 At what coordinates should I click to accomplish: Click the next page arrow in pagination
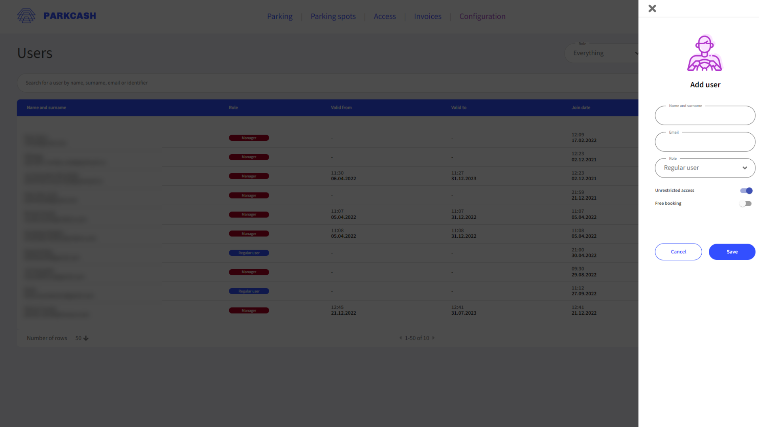pyautogui.click(x=433, y=338)
